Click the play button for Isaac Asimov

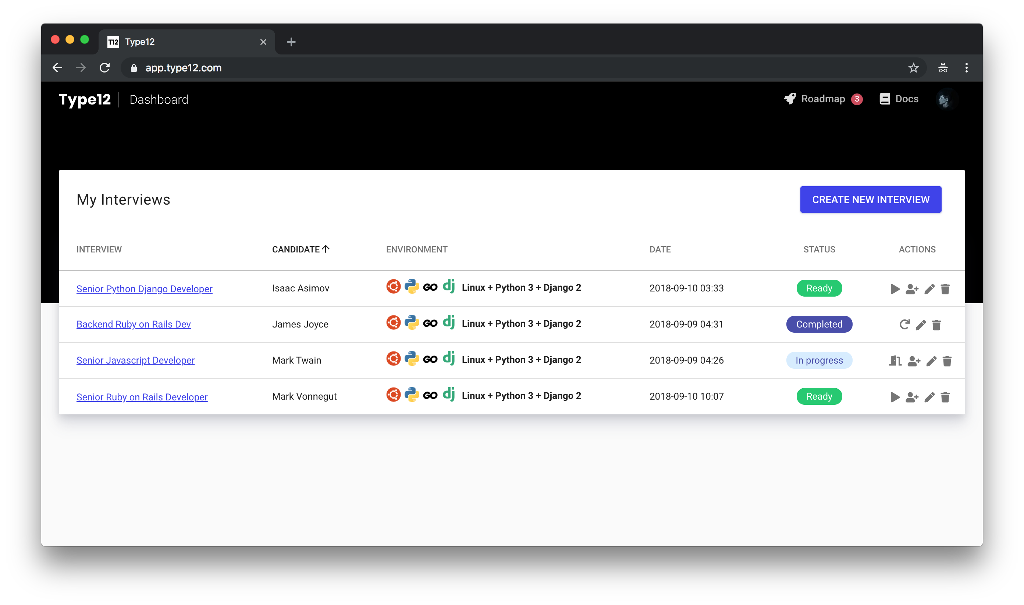[894, 288]
